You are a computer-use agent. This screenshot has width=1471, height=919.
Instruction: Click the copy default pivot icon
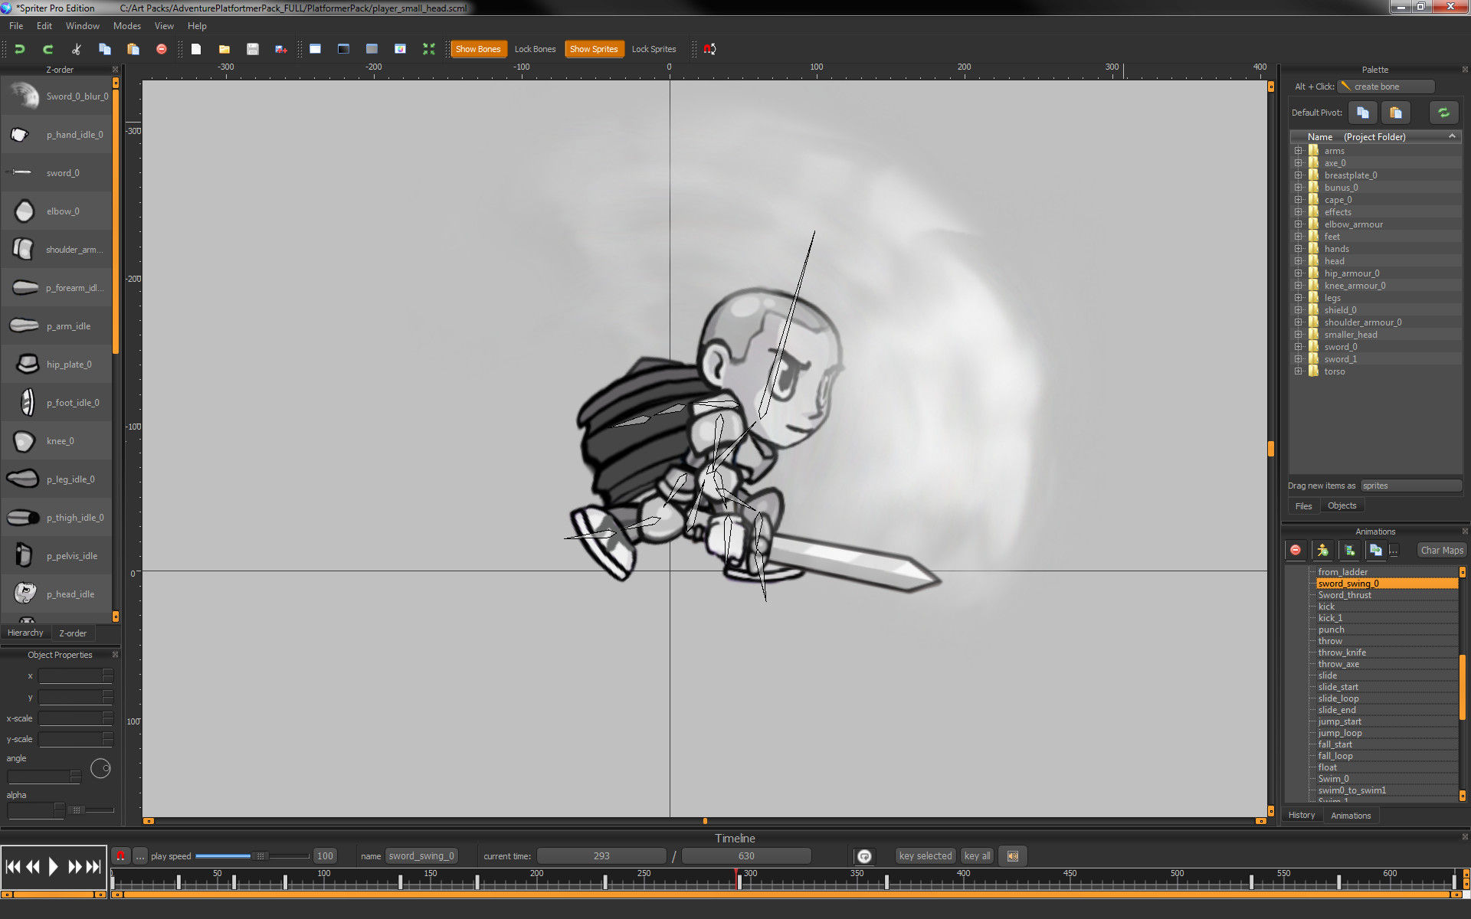click(1362, 113)
